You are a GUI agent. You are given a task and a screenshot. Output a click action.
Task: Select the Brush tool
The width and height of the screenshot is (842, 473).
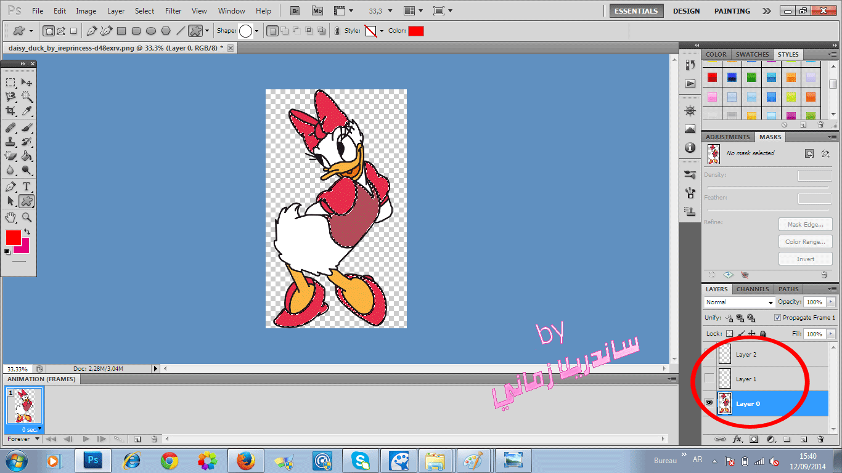coord(27,127)
